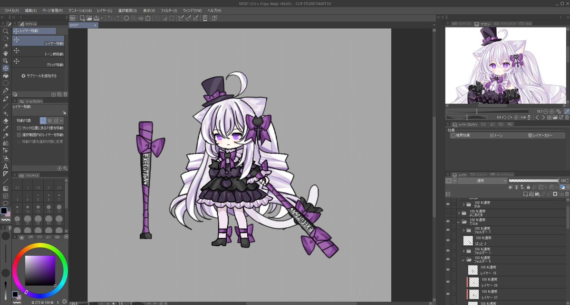Click the Delete sub tool trash icon
The height and width of the screenshot is (305, 570).
point(66,94)
